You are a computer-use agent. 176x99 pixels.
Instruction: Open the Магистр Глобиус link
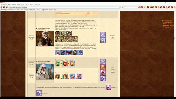click(42, 30)
